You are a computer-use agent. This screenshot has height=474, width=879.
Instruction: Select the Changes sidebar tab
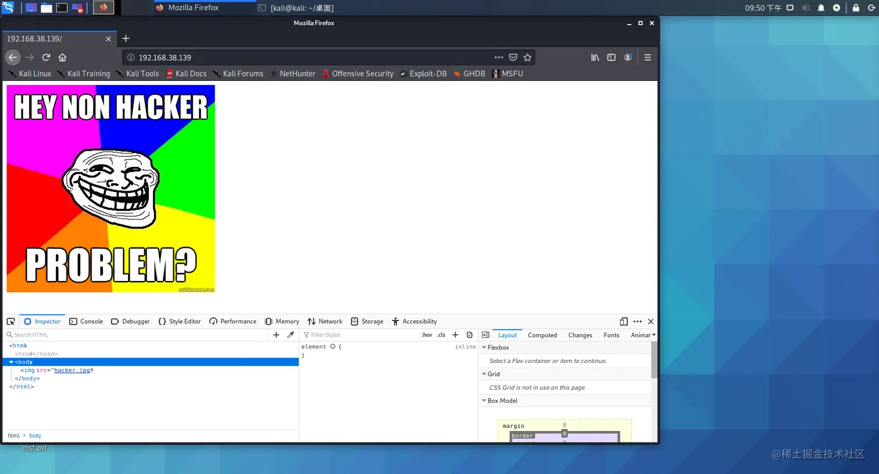580,335
